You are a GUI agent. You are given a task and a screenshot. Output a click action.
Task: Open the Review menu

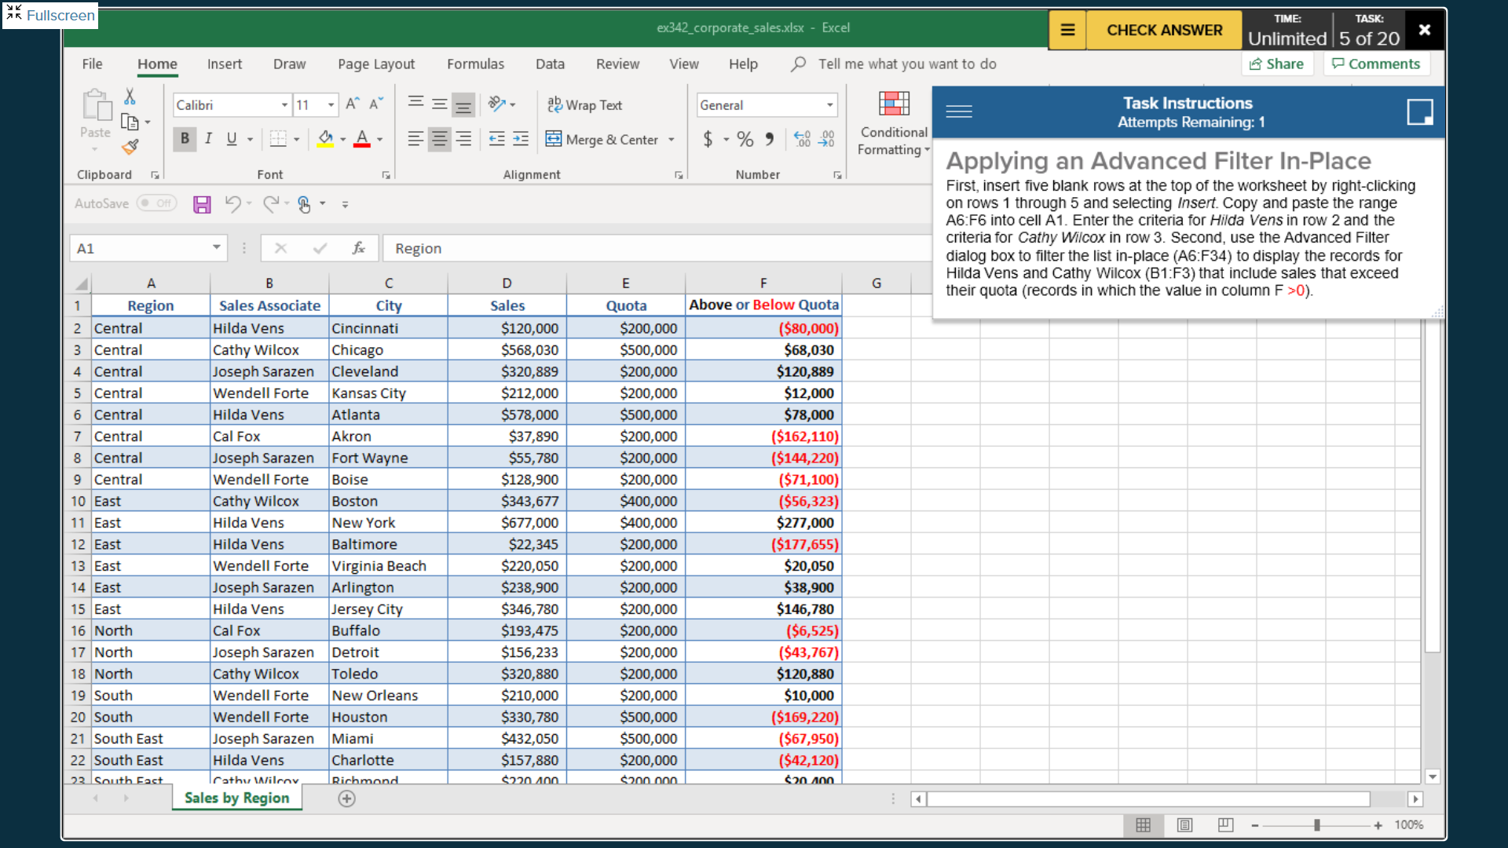(x=617, y=64)
